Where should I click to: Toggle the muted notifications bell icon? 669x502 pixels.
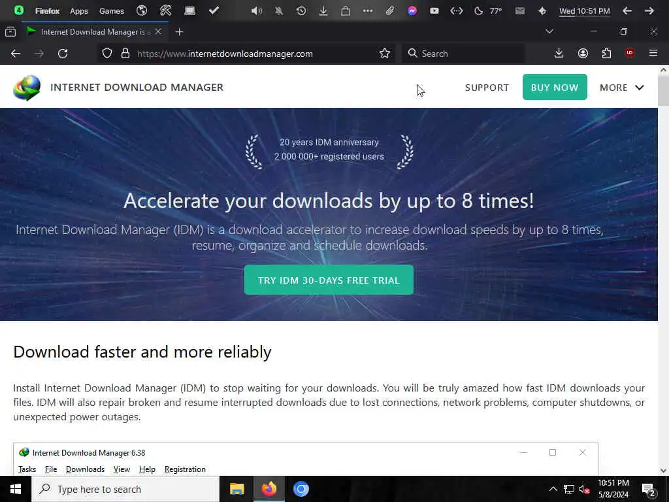pyautogui.click(x=278, y=10)
